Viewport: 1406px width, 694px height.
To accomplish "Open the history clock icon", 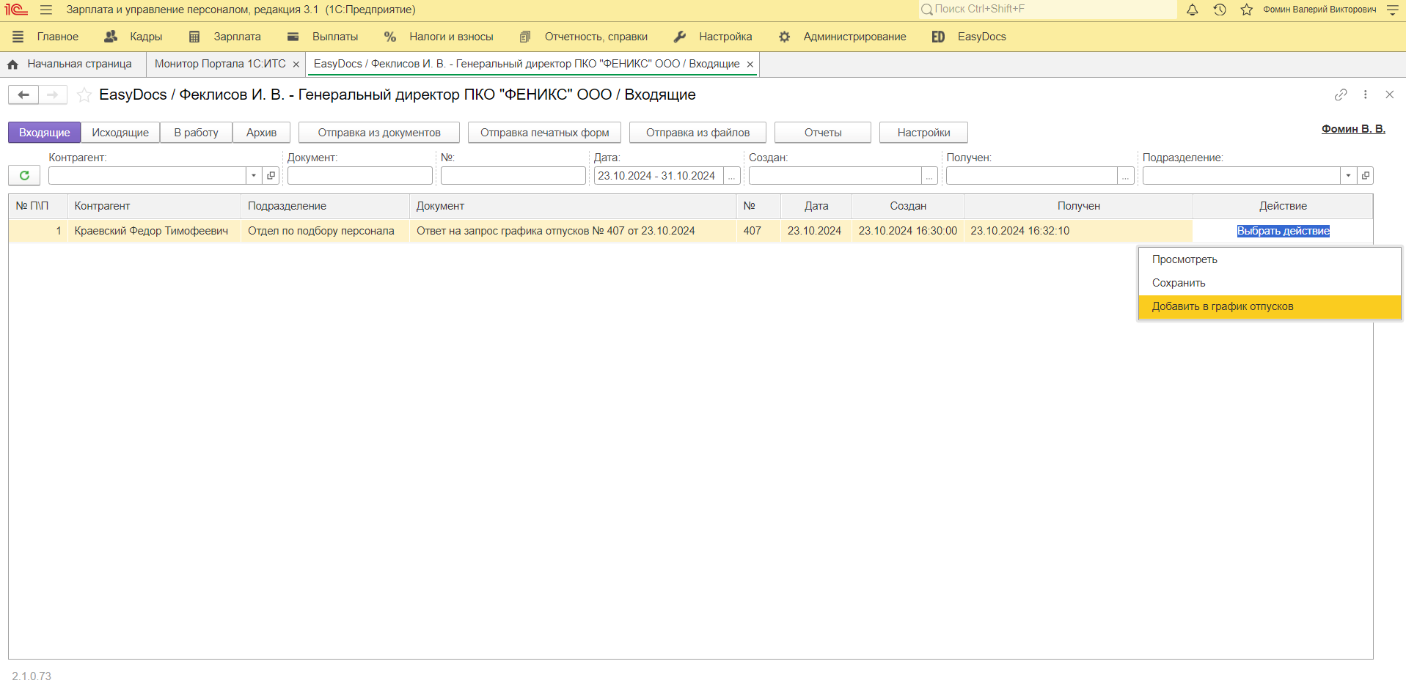I will [x=1220, y=10].
